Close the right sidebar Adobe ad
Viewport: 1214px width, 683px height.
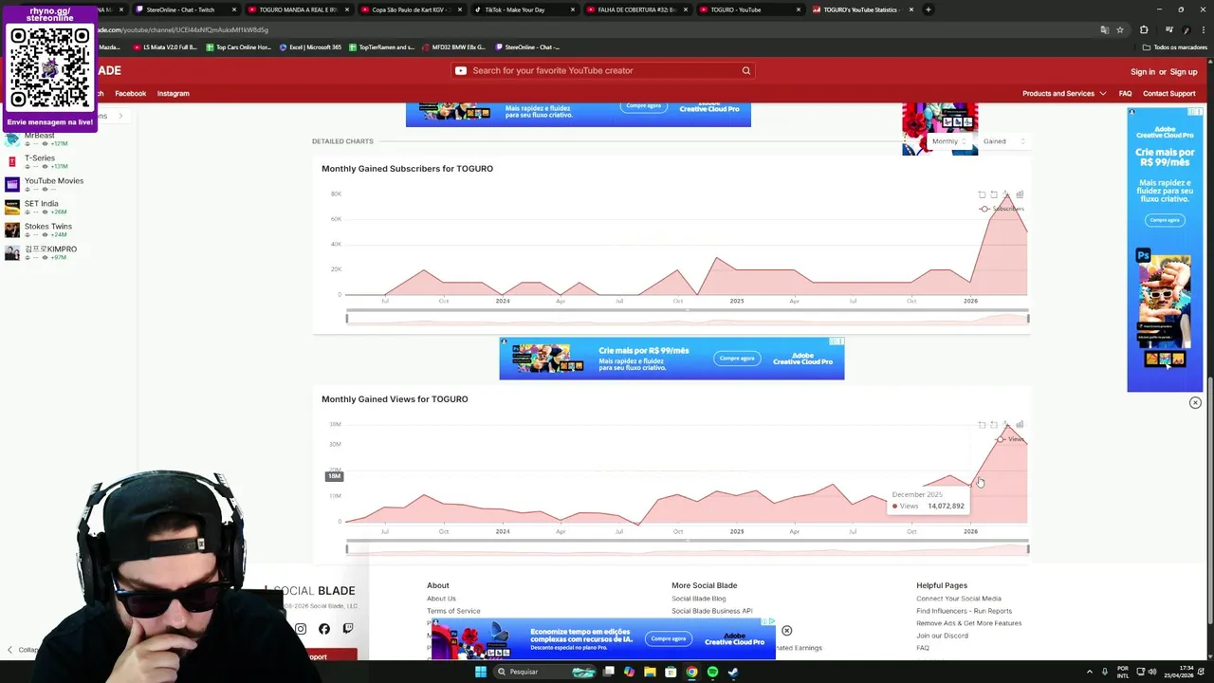coord(1195,403)
